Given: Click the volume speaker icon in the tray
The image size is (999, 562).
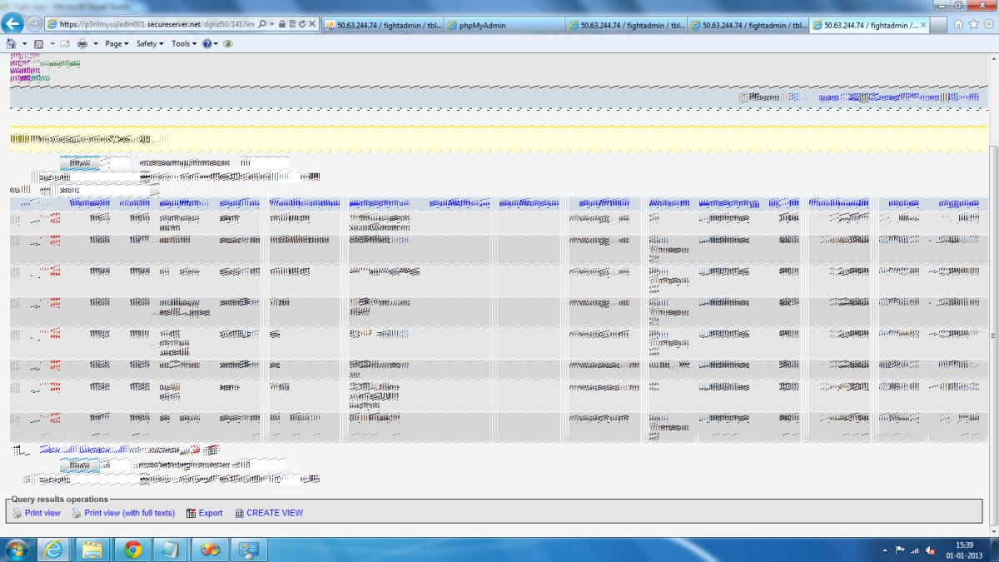Looking at the screenshot, I should tap(930, 550).
